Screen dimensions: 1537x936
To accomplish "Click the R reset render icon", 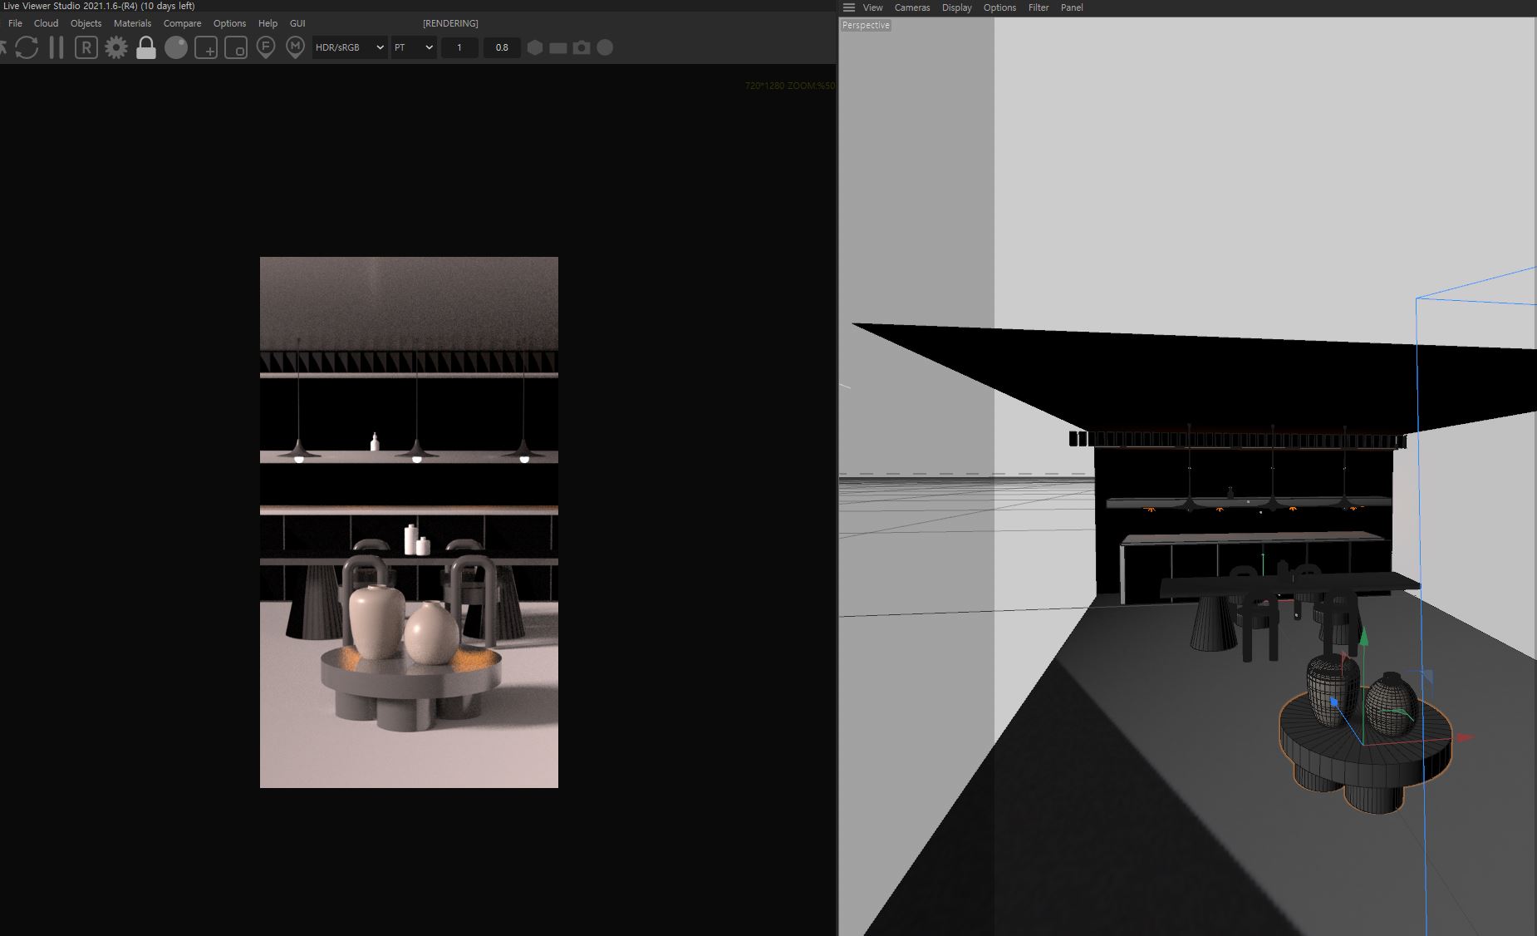I will click(86, 47).
